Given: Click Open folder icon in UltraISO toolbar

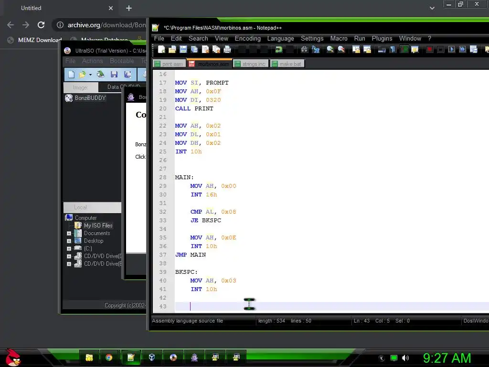Looking at the screenshot, I should [x=82, y=74].
